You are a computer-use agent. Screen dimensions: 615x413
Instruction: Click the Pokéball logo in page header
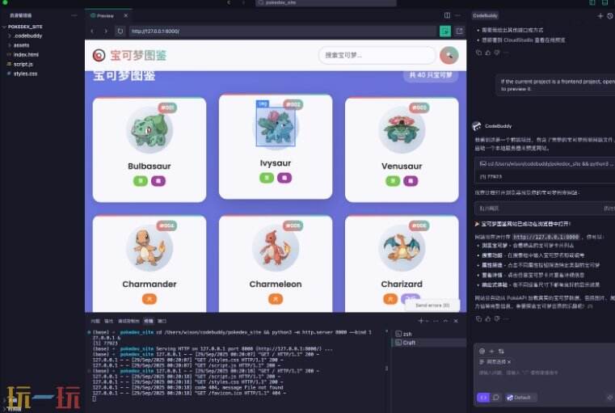pos(99,55)
